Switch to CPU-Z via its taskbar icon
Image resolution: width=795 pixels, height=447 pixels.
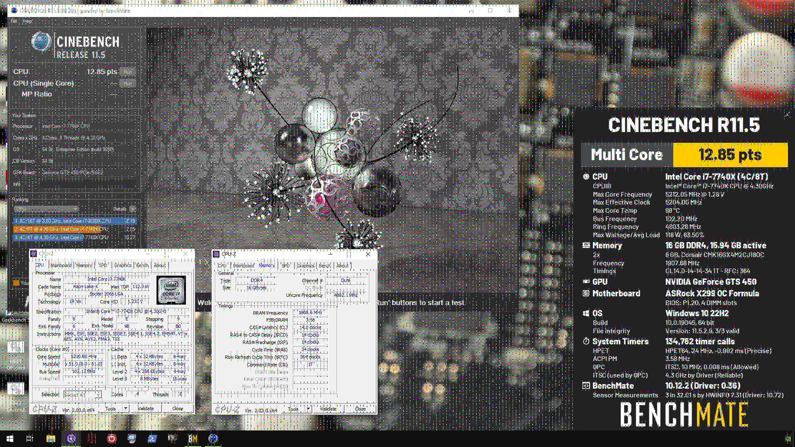pyautogui.click(x=71, y=439)
